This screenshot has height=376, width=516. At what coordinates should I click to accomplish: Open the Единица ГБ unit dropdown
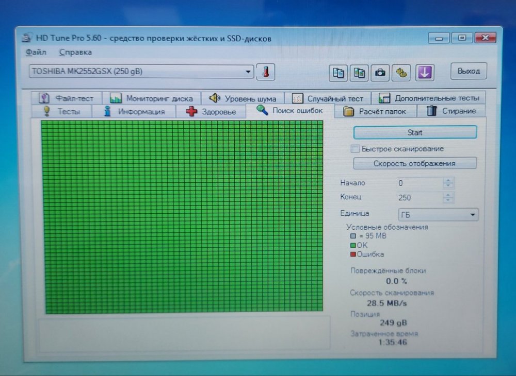[473, 215]
